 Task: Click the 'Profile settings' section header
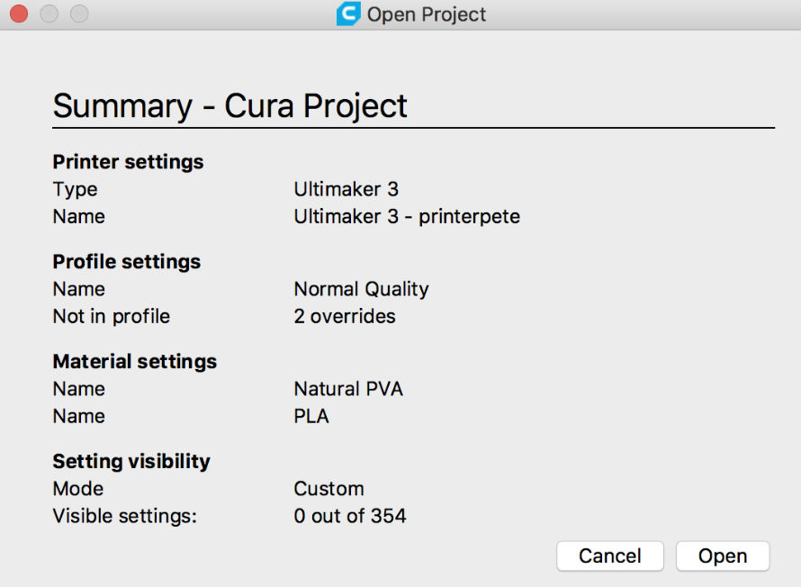click(127, 262)
